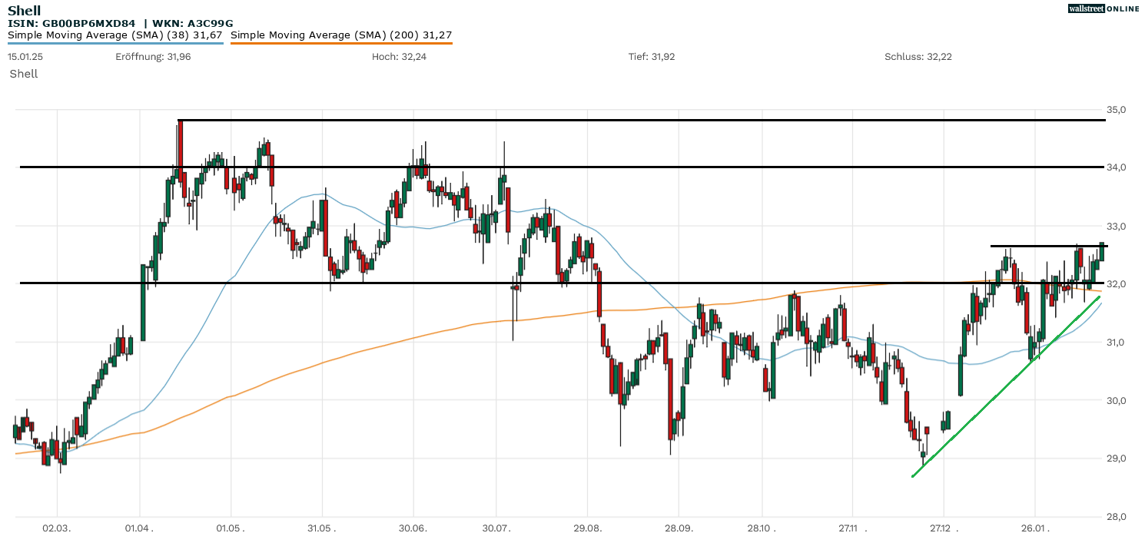Viewport: 1145px width, 533px height.
Task: Select the 26.01. date on x-axis
Action: tap(1034, 528)
